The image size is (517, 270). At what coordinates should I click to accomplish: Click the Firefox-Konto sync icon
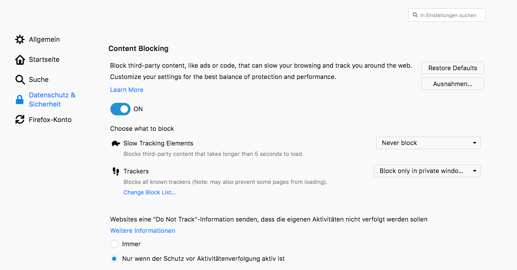20,120
